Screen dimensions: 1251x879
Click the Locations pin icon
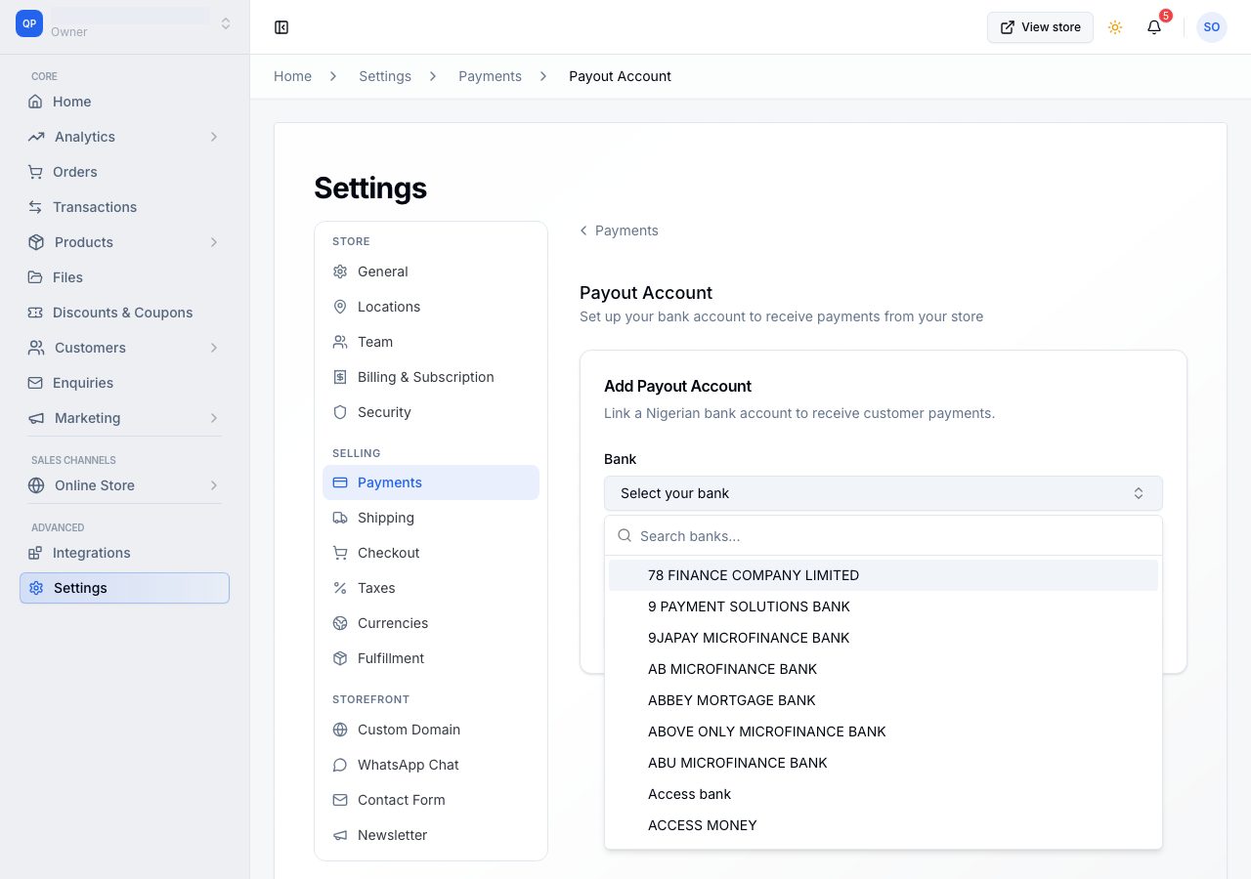[x=340, y=307]
